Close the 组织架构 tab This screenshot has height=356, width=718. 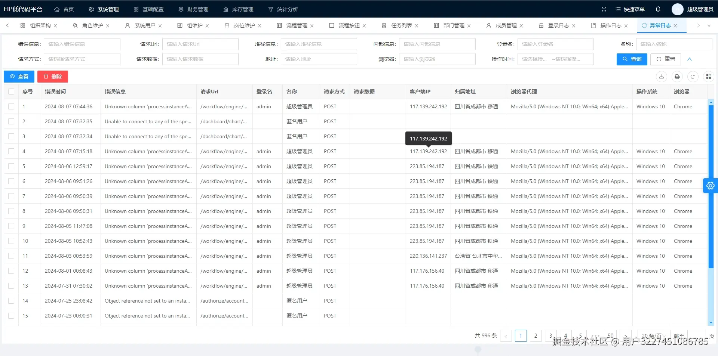[55, 26]
